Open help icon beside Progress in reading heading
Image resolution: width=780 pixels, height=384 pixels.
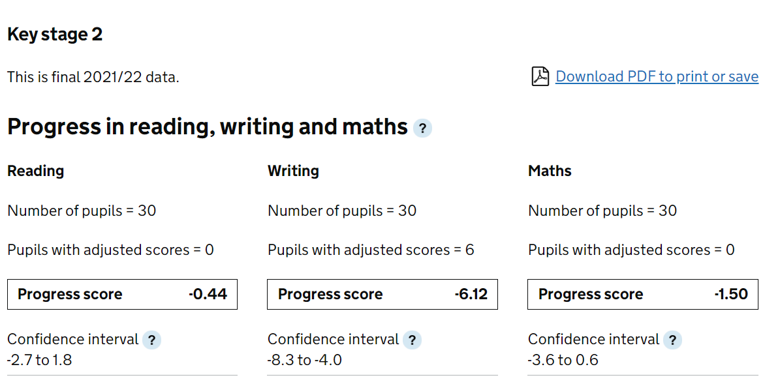coord(422,128)
